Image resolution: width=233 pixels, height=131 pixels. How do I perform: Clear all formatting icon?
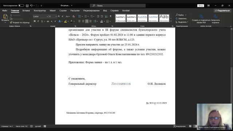pyautogui.click(x=74, y=16)
